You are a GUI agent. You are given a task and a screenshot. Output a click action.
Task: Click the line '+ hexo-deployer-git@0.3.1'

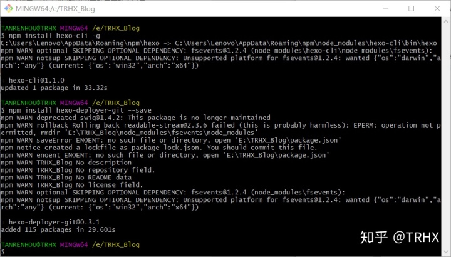(x=50, y=222)
